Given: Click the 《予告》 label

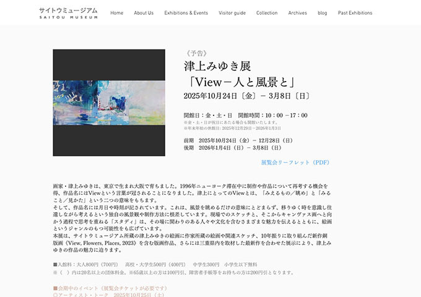Looking at the screenshot, I should [196, 53].
